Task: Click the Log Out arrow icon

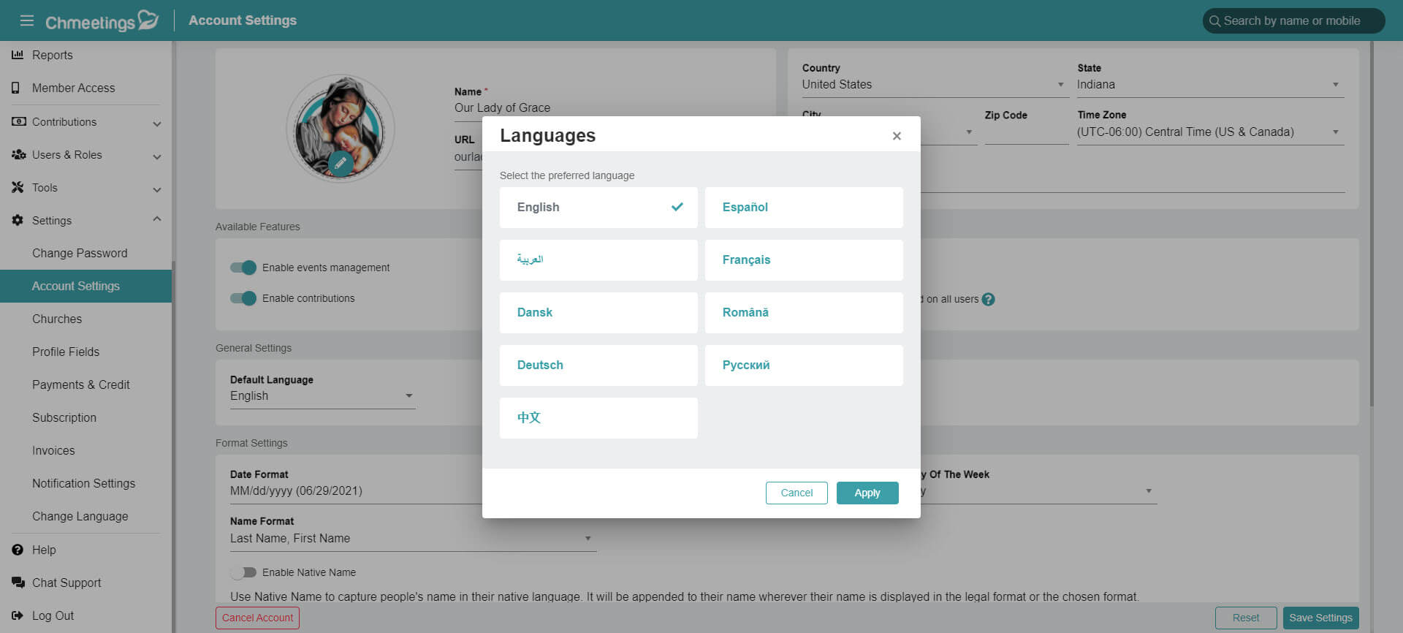Action: click(x=18, y=615)
